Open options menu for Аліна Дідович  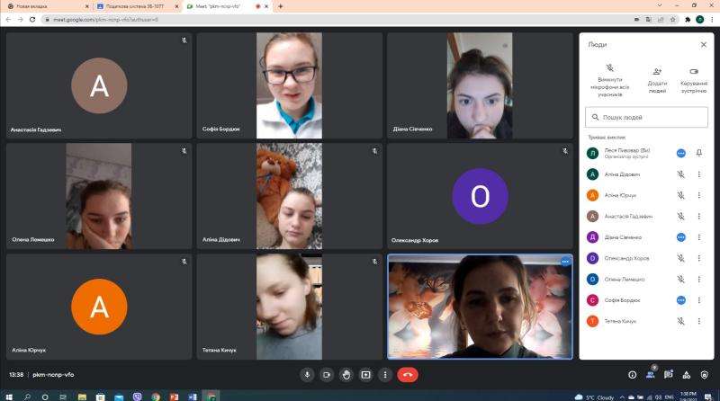pyautogui.click(x=699, y=174)
